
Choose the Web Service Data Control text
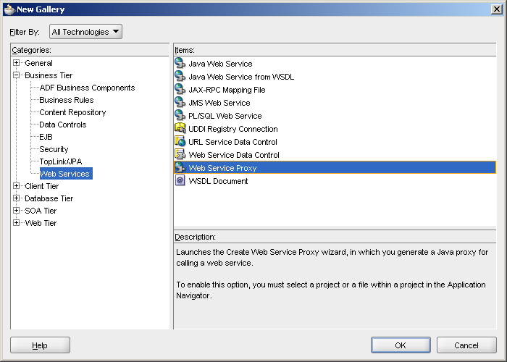tap(234, 155)
